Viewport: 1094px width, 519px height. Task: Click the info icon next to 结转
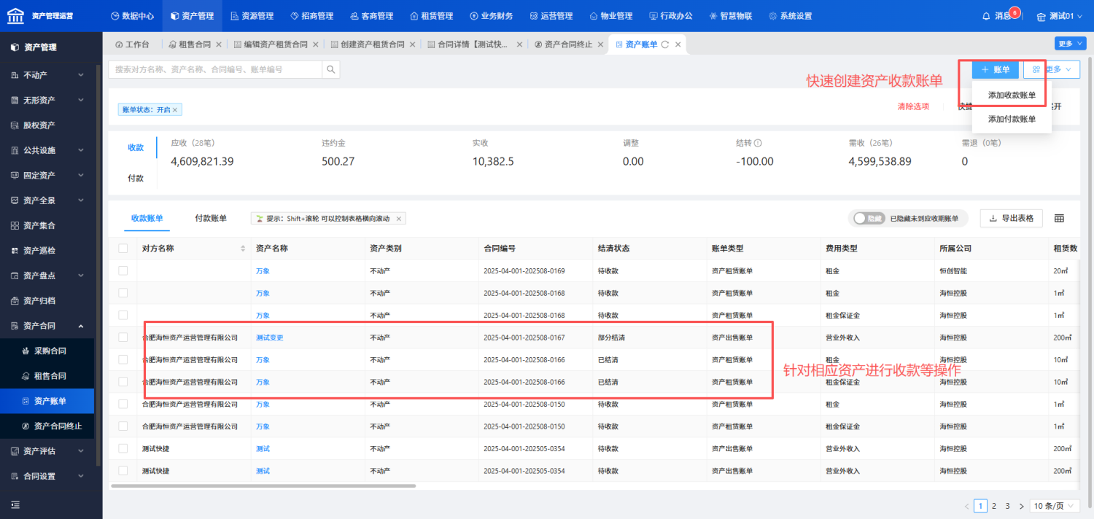[x=758, y=144]
